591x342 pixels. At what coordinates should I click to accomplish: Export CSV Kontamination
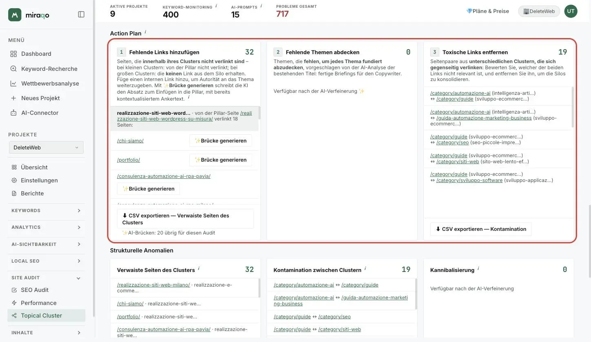click(481, 229)
